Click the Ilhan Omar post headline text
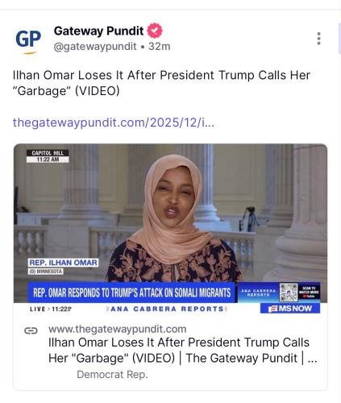 pos(161,83)
